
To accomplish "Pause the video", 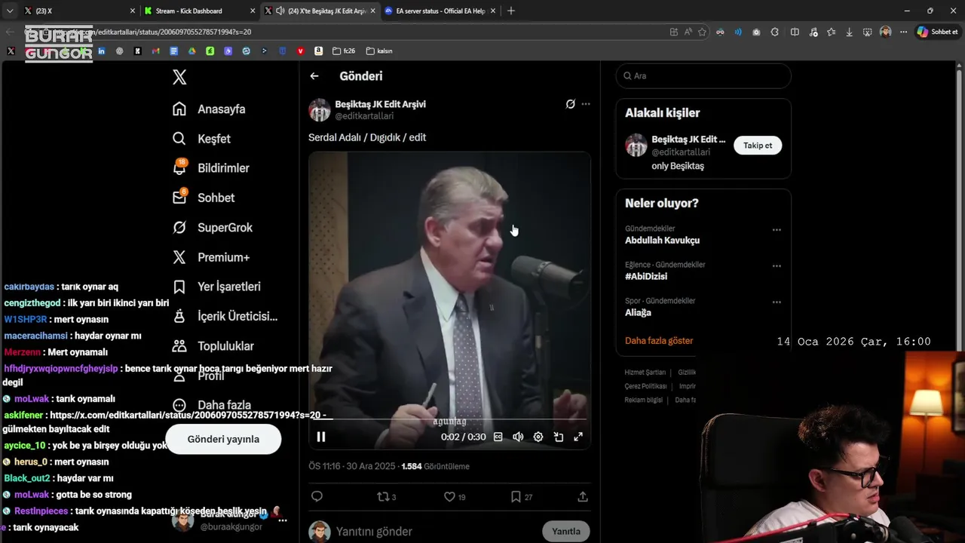I will coord(321,437).
